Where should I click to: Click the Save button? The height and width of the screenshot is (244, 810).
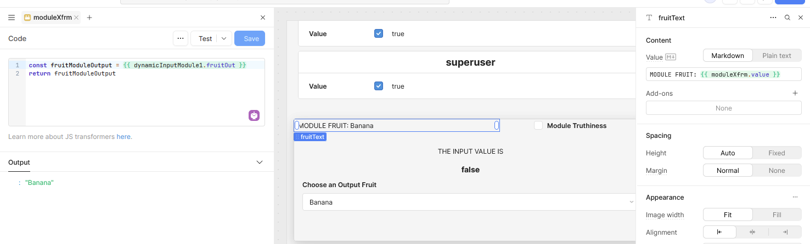click(x=250, y=39)
